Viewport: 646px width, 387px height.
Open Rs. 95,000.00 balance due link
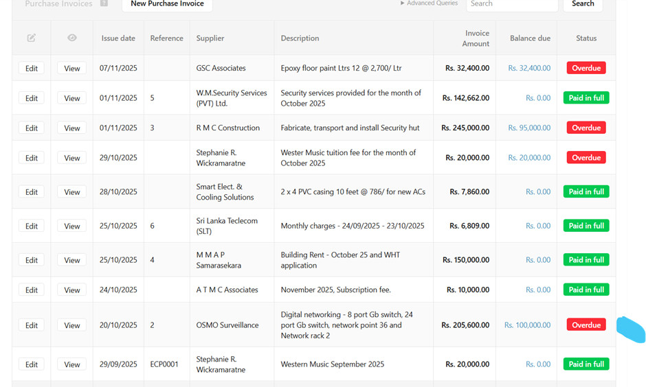[529, 128]
